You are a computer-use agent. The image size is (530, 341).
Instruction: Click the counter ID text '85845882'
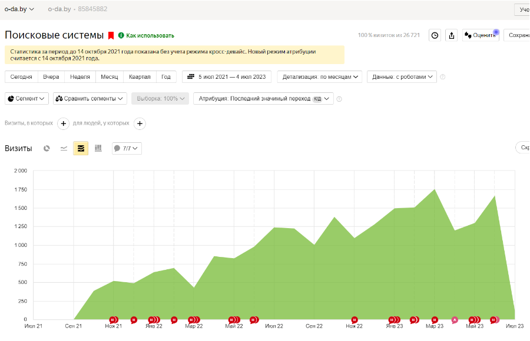(x=92, y=9)
